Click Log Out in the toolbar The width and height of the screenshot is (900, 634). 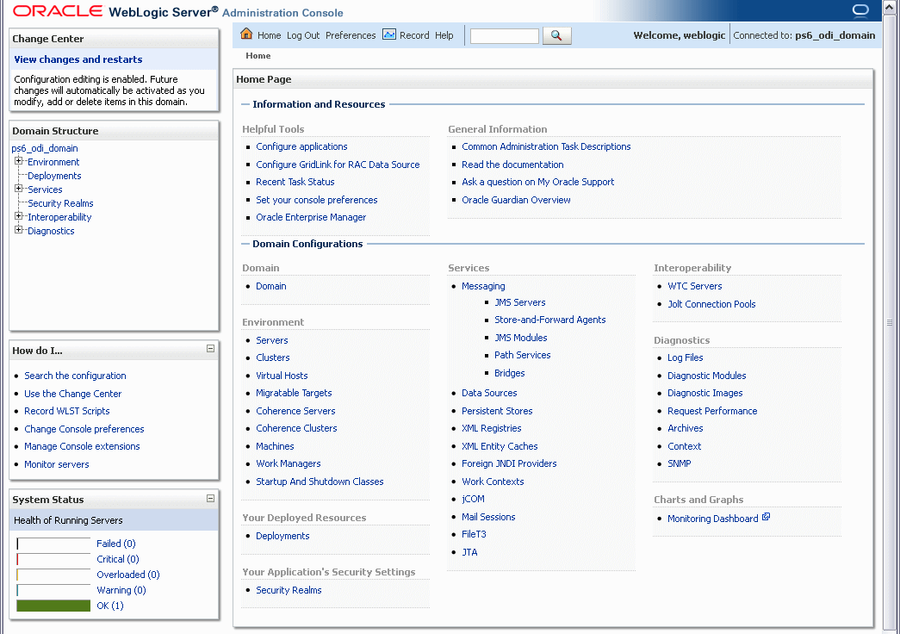[x=303, y=35]
